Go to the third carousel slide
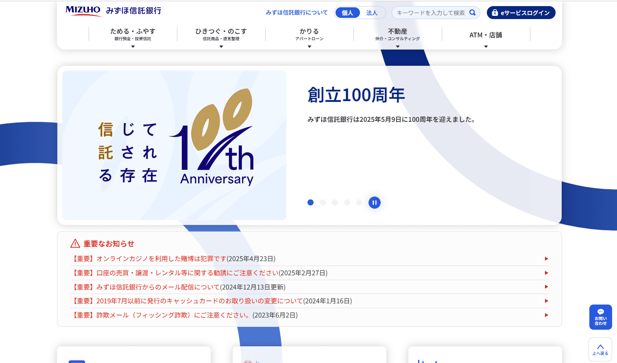This screenshot has width=617, height=363. pos(335,202)
